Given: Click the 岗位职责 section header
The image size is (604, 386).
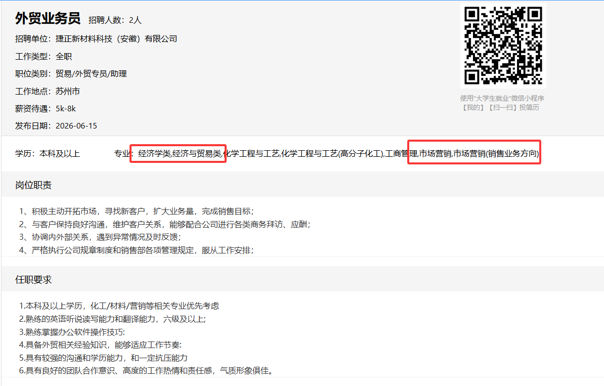Looking at the screenshot, I should pos(33,185).
